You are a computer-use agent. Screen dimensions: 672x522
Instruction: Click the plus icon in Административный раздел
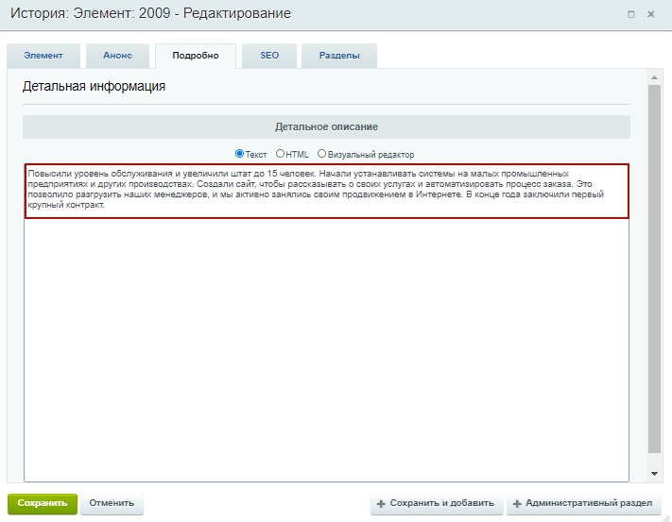click(517, 504)
